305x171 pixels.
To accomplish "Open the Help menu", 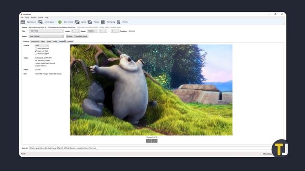I will point(47,18).
